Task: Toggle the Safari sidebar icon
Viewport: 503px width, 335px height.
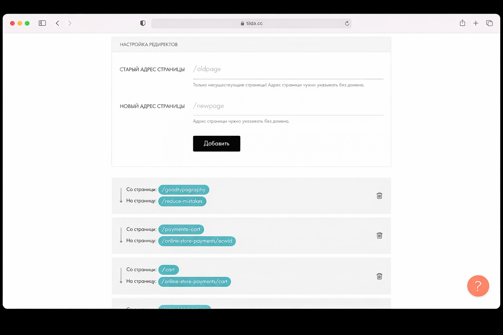Action: (x=42, y=23)
